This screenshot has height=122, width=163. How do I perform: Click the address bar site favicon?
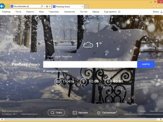tap(12, 6)
